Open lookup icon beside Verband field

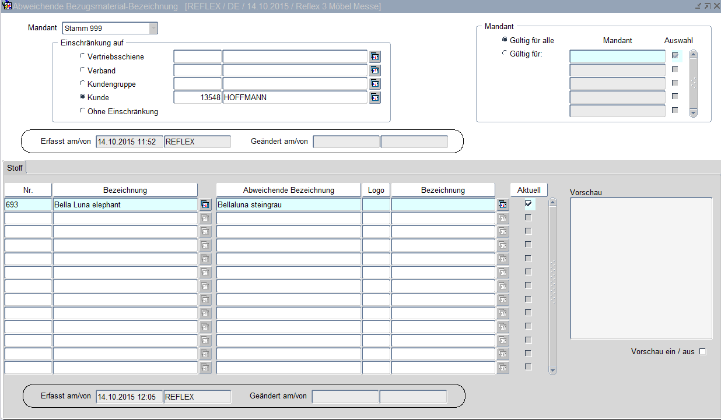[374, 70]
